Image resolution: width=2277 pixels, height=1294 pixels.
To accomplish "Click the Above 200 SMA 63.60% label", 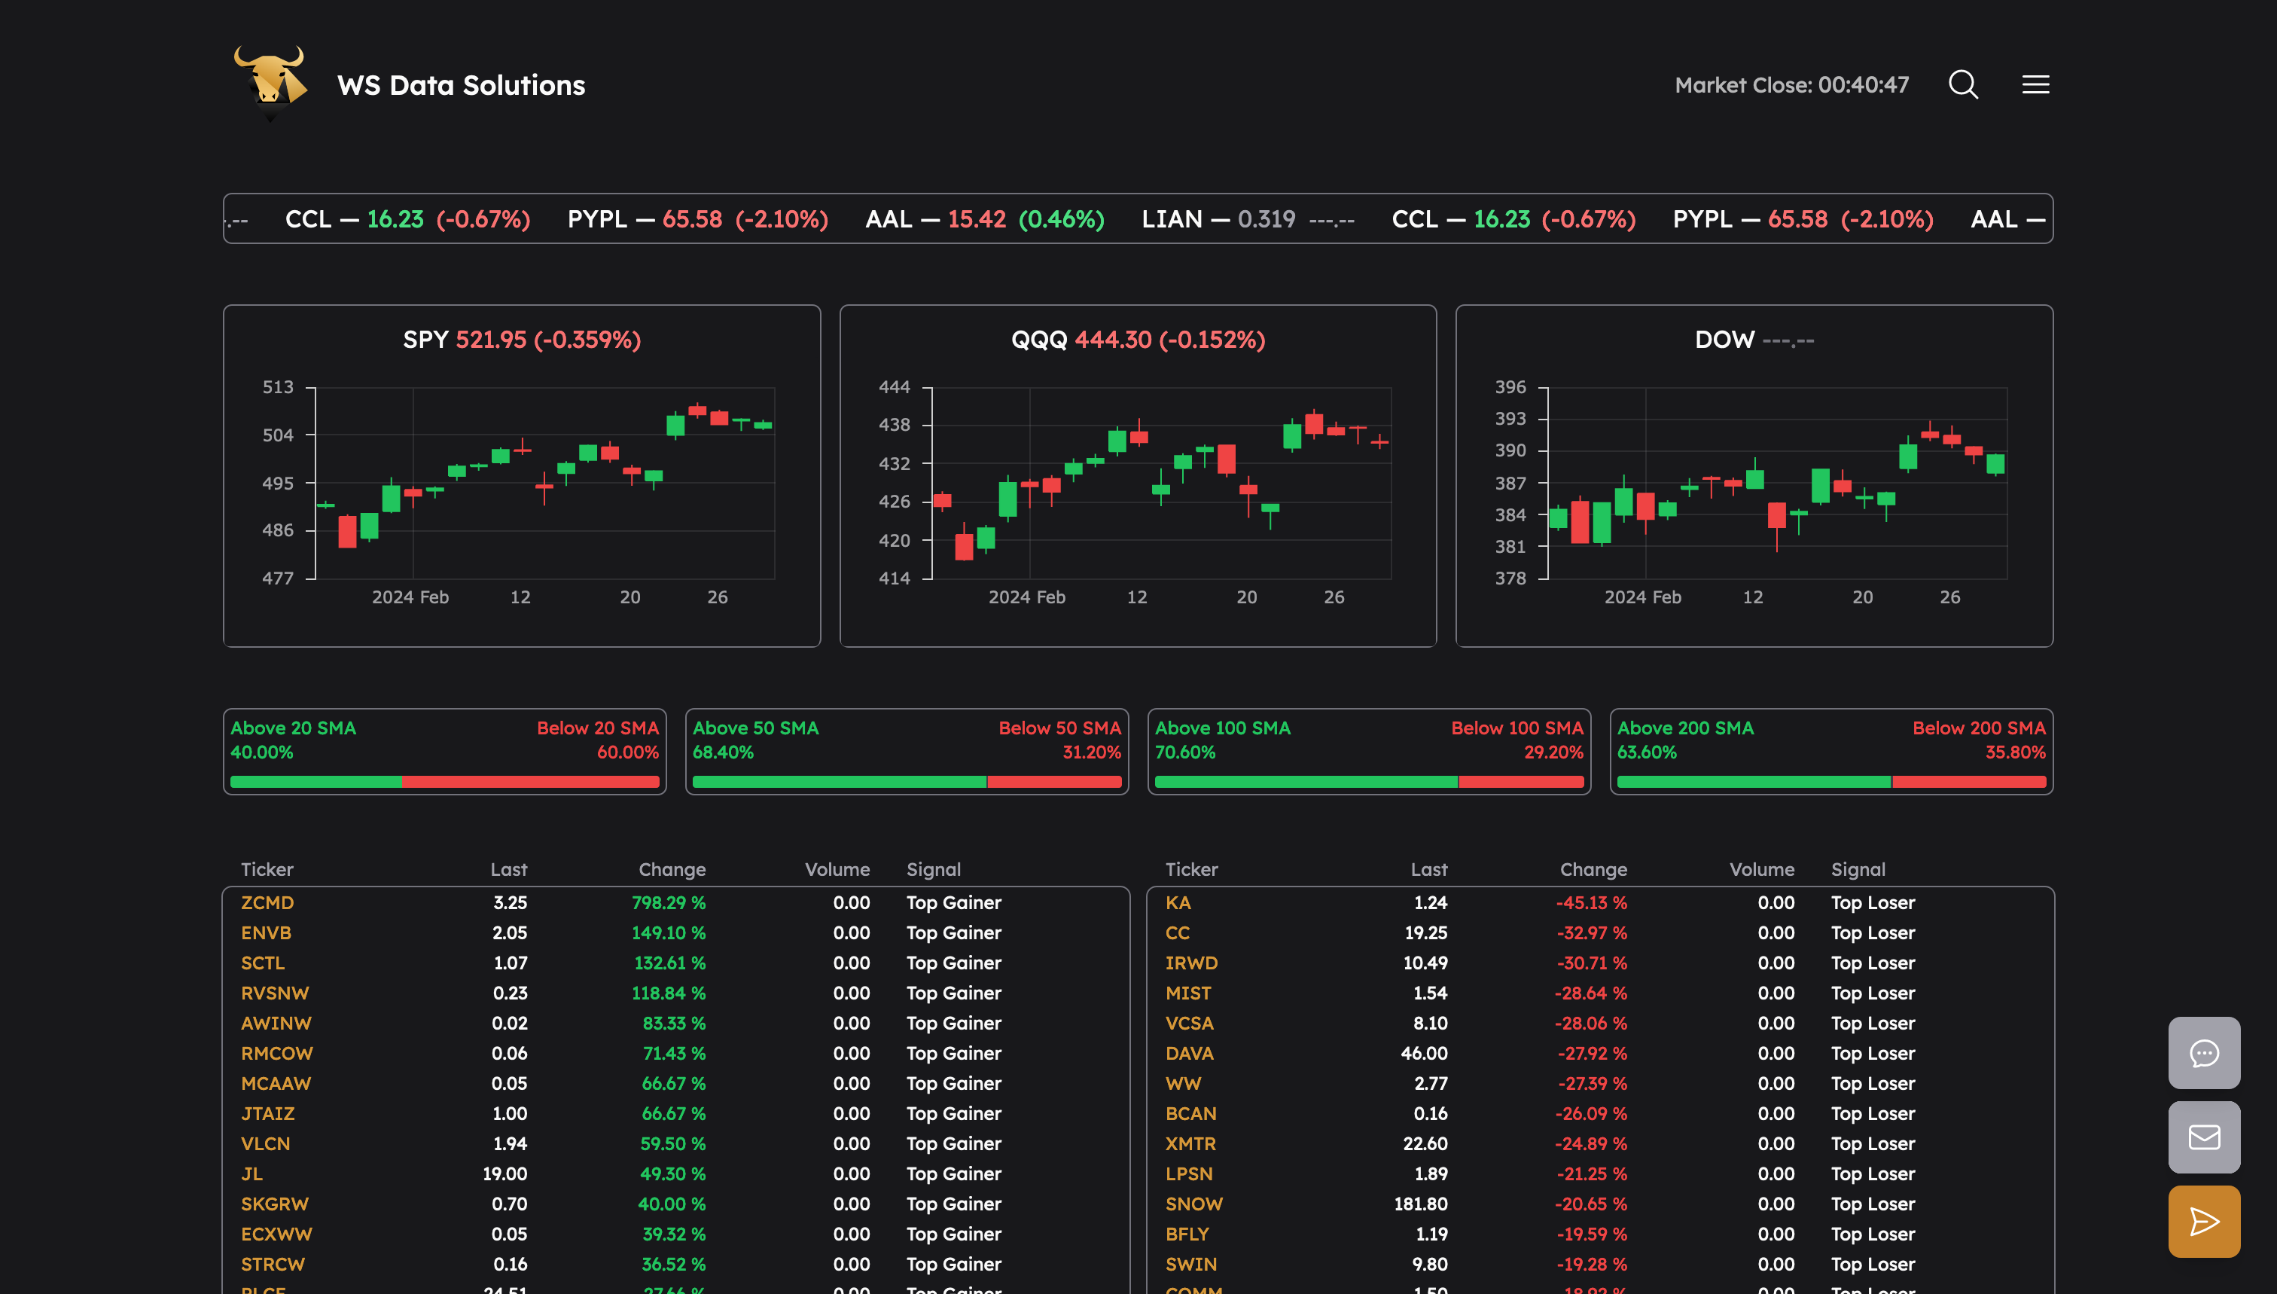I will (x=1685, y=740).
